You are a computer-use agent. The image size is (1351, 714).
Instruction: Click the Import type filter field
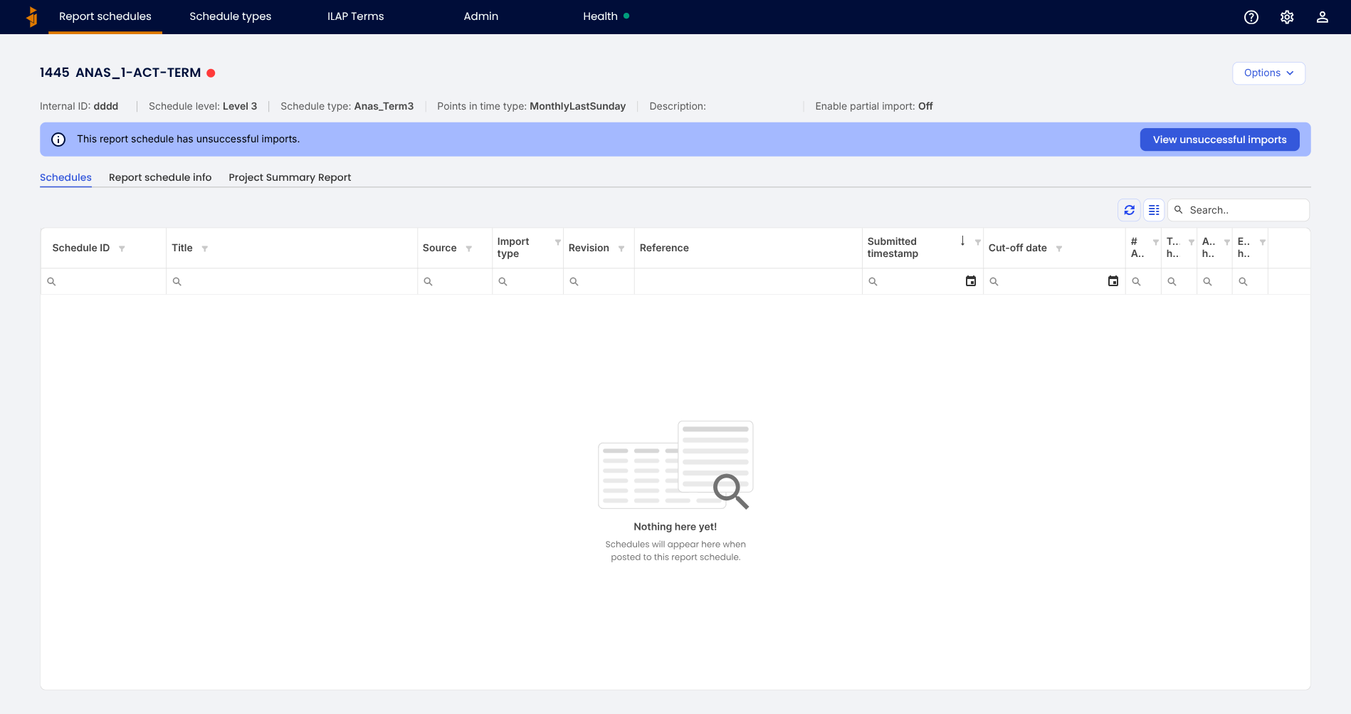527,281
